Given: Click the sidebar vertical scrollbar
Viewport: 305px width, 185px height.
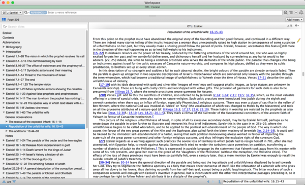Looking at the screenshot, I should [87, 79].
